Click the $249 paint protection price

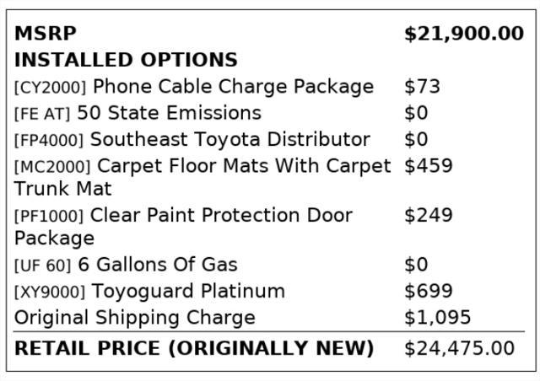click(428, 216)
